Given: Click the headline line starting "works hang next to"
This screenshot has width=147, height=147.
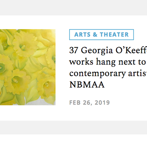Looking at the screenshot, I should 108,62.
